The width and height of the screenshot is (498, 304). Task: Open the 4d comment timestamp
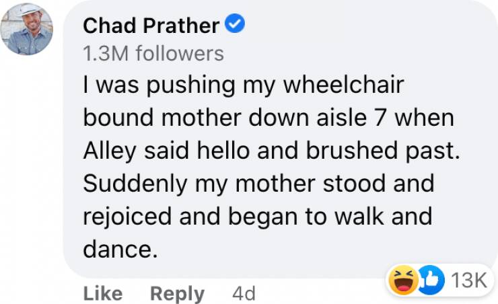244,293
